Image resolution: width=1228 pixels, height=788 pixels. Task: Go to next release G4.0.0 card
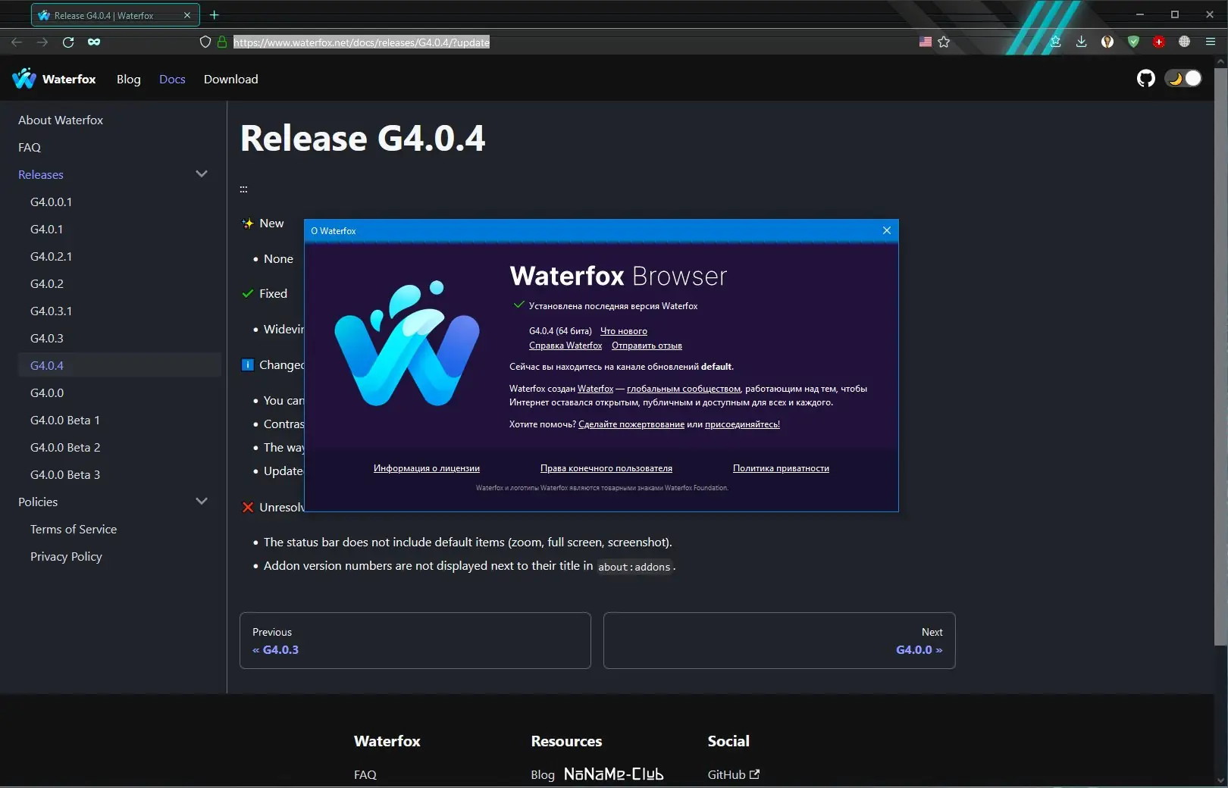(779, 640)
